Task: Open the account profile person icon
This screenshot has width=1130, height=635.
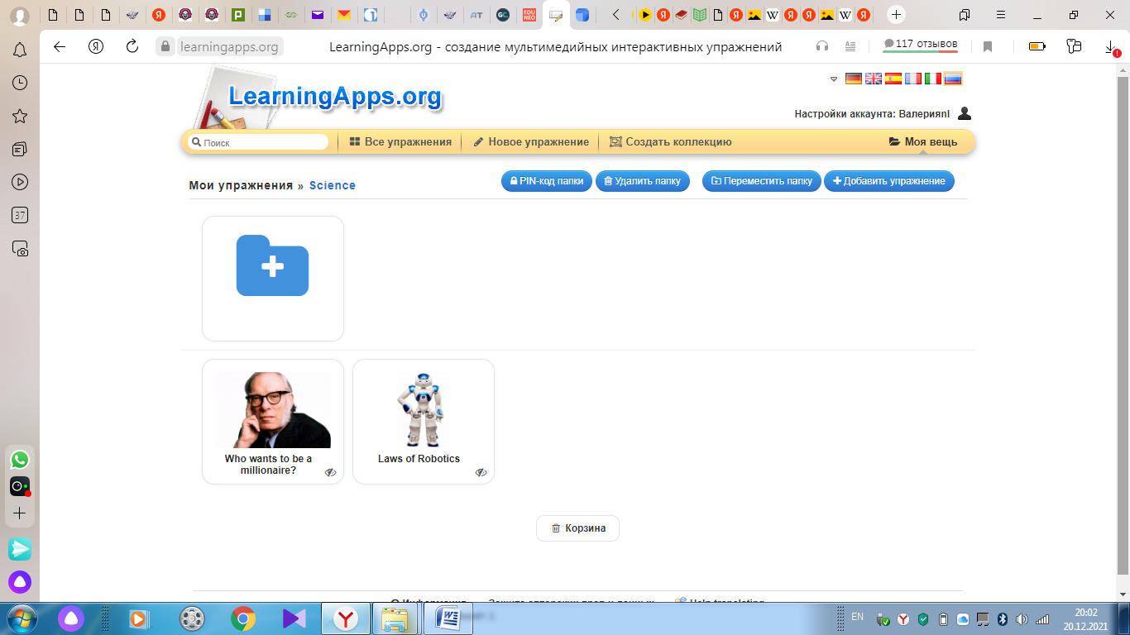Action: point(964,113)
